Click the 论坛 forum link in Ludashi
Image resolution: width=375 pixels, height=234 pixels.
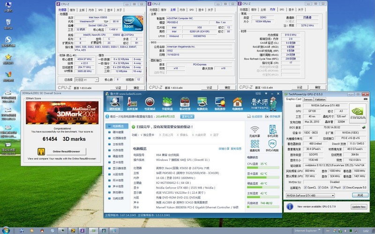258,93
